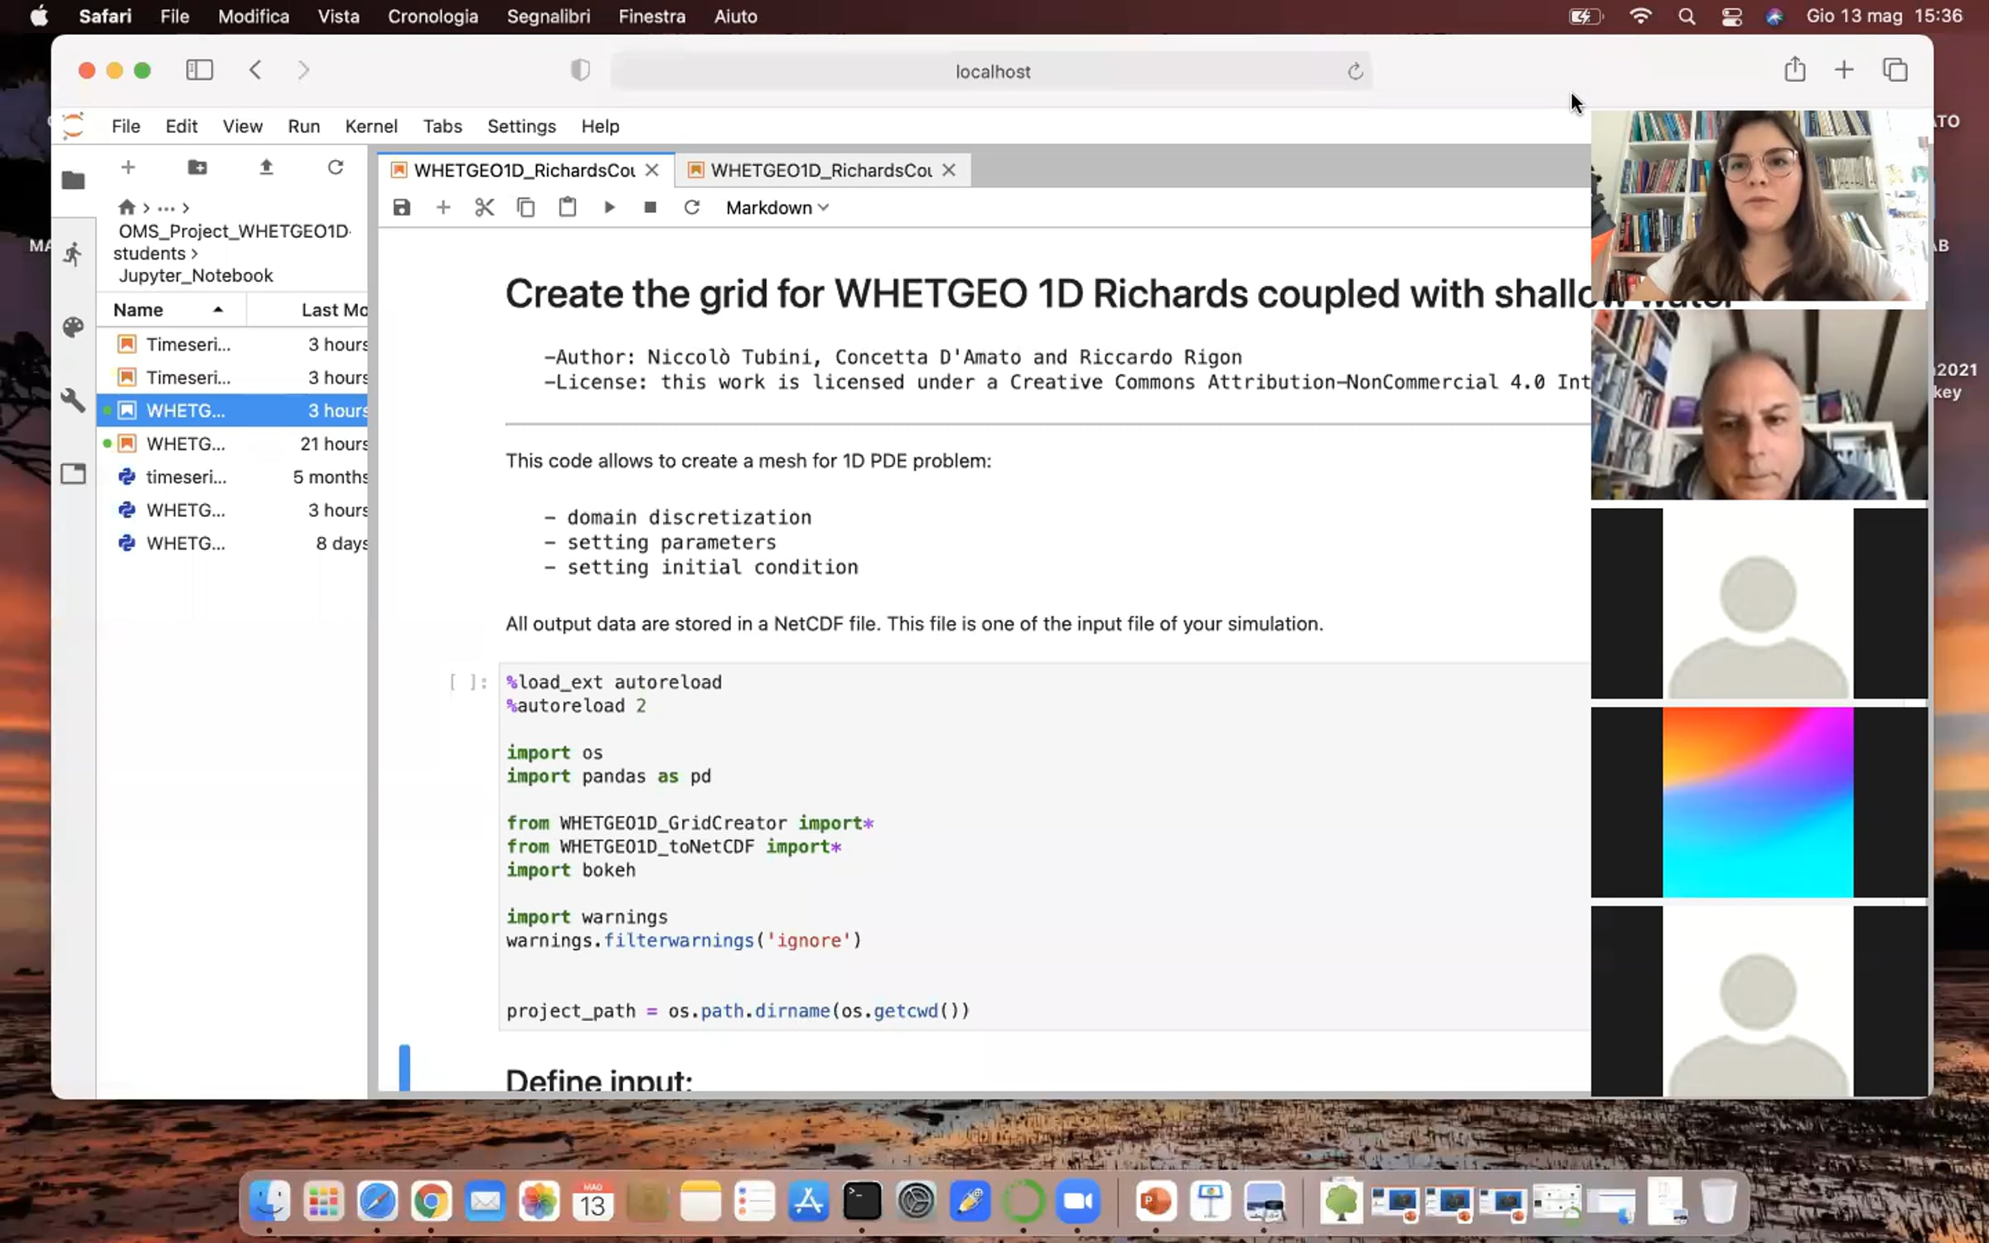This screenshot has height=1243, width=1989.
Task: Click the Jupyter logo icon
Action: point(74,126)
